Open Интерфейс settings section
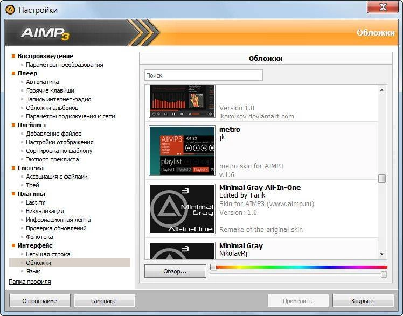The height and width of the screenshot is (316, 403). coord(35,245)
